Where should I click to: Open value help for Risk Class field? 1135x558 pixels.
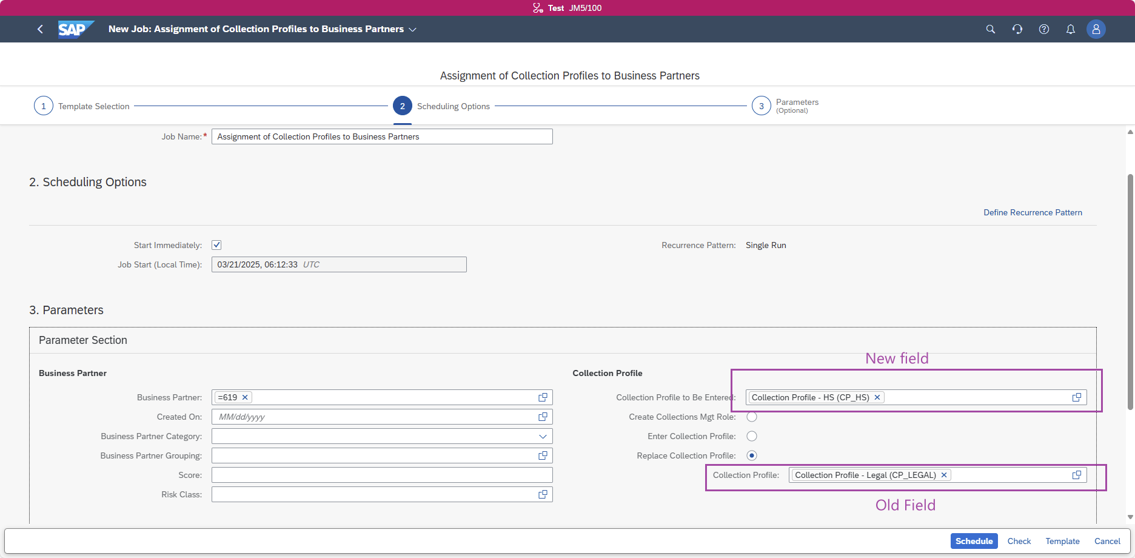[543, 494]
